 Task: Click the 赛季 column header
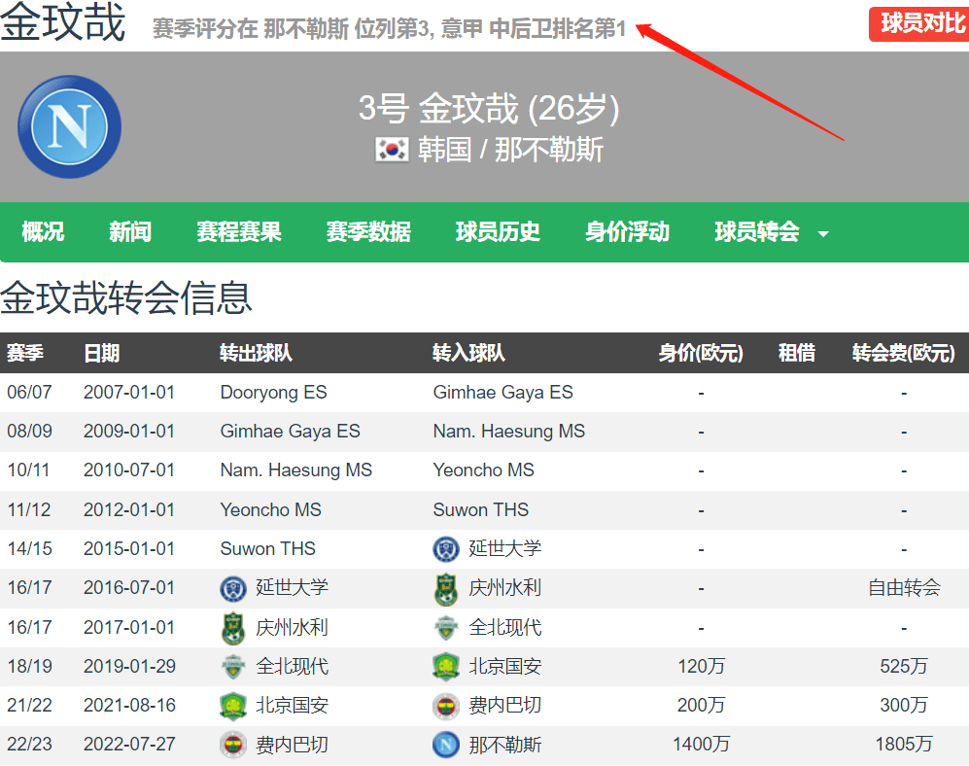point(25,353)
